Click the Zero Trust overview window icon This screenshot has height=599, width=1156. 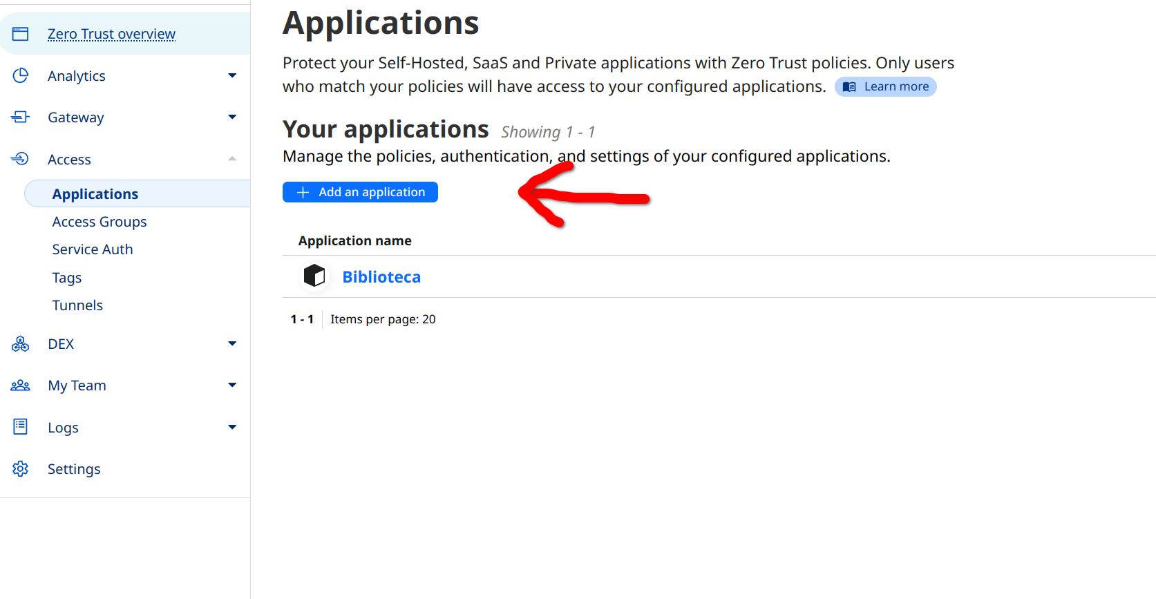pos(20,34)
